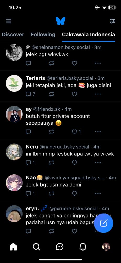View notifications bell
Screen dimensions: 121x263
83,247
